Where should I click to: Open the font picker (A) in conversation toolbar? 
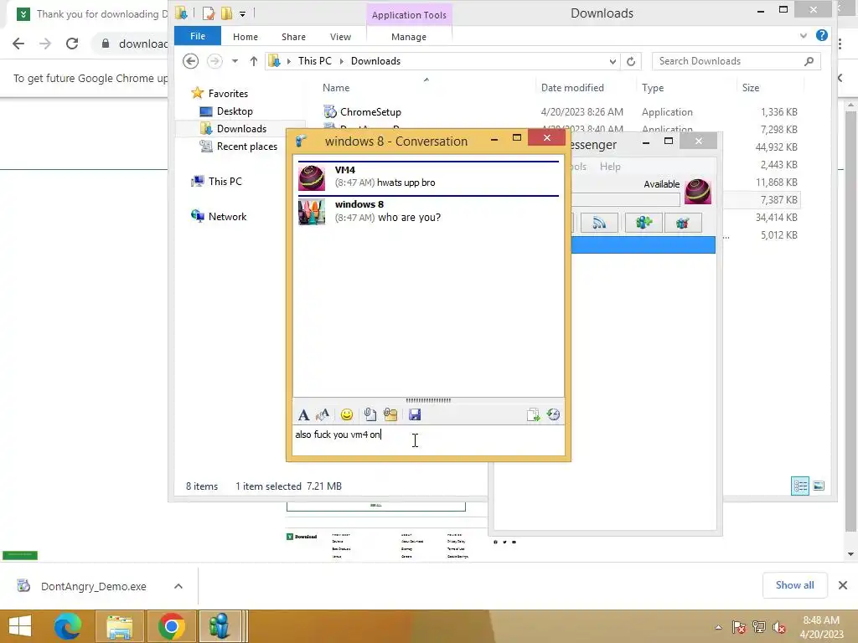click(x=303, y=415)
